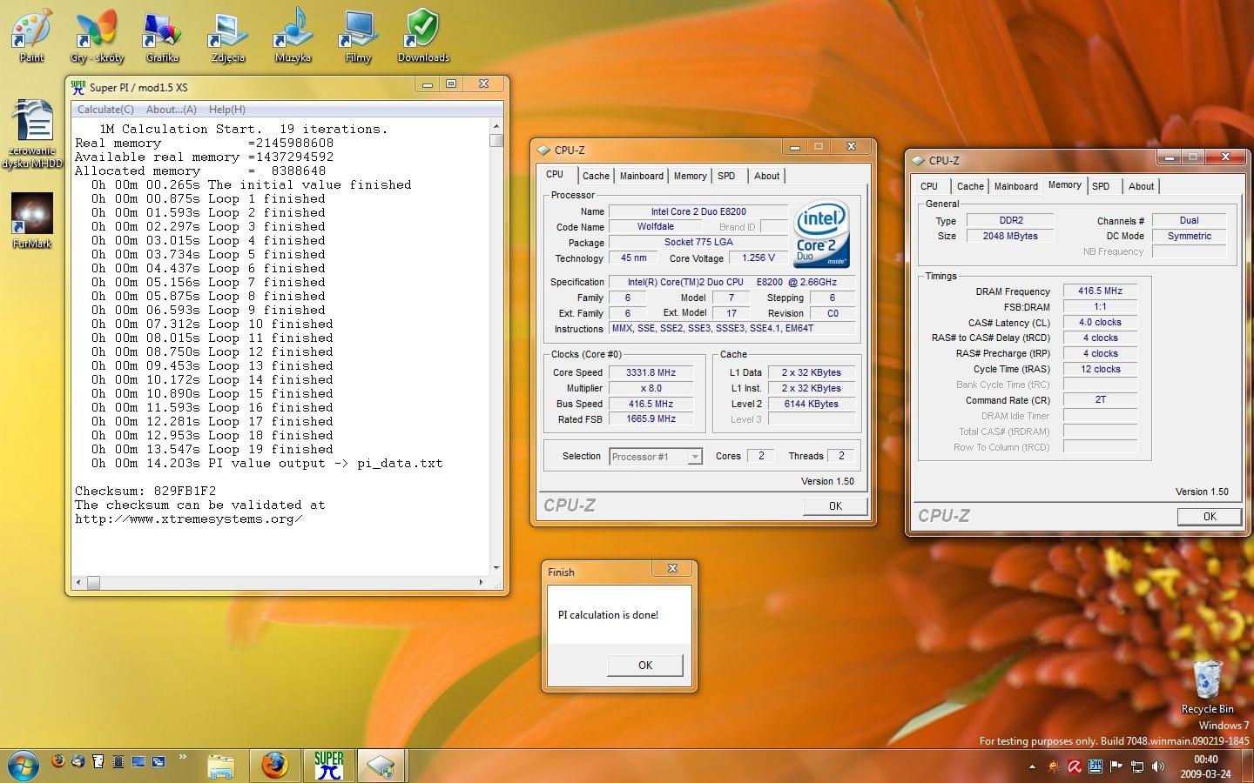This screenshot has height=783, width=1254.
Task: Click the Checksum: 829FB1F2 line
Action: click(x=145, y=491)
